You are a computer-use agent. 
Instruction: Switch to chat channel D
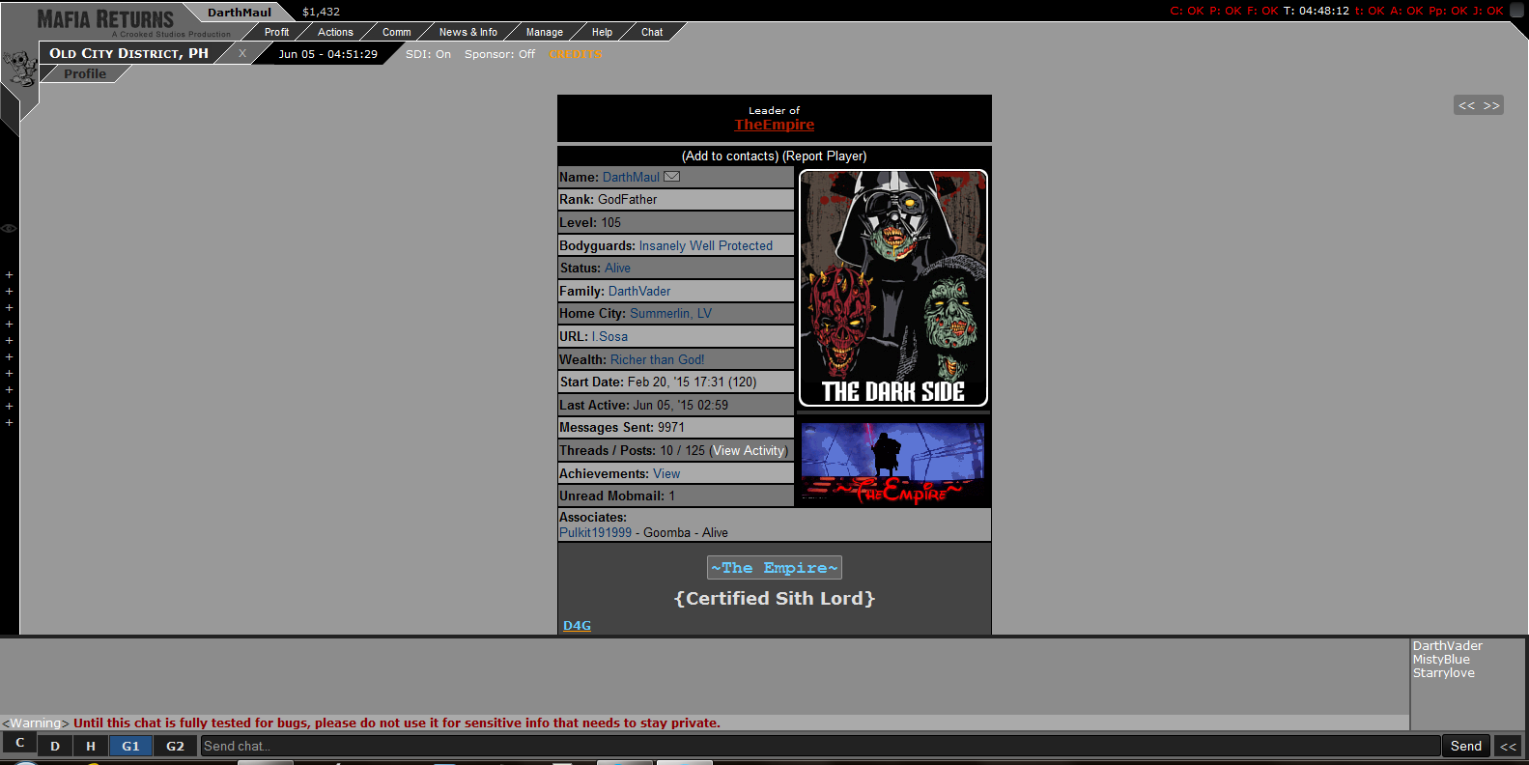click(x=55, y=746)
